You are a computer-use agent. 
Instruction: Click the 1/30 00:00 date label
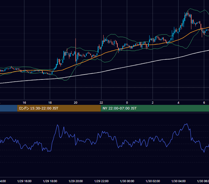(x=127, y=181)
